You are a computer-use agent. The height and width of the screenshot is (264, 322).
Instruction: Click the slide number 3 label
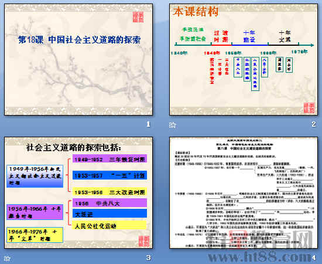pos(148,258)
